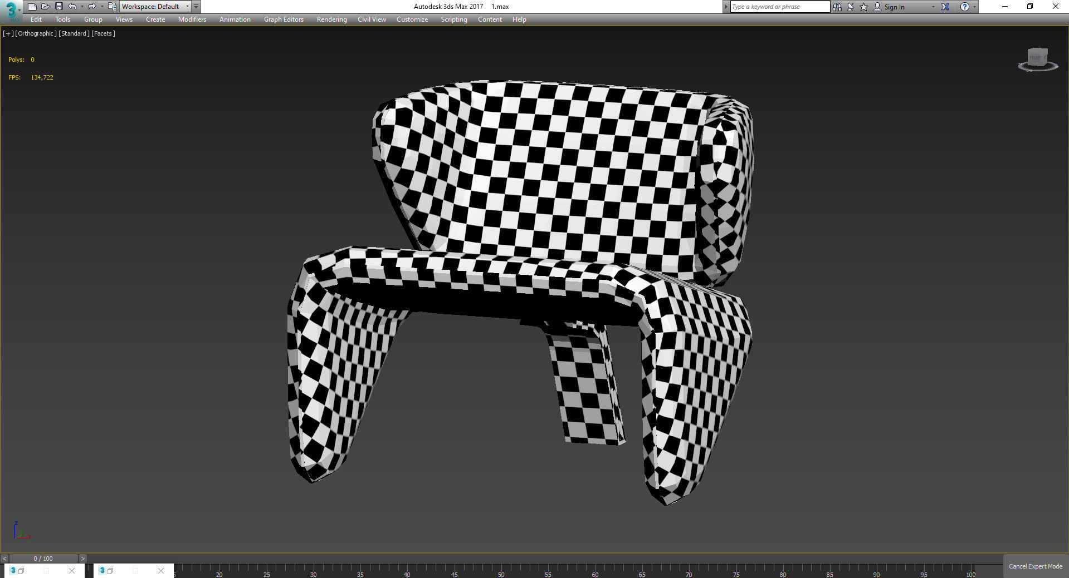The image size is (1069, 578).
Task: Open the viewport [+] general menu
Action: point(8,33)
